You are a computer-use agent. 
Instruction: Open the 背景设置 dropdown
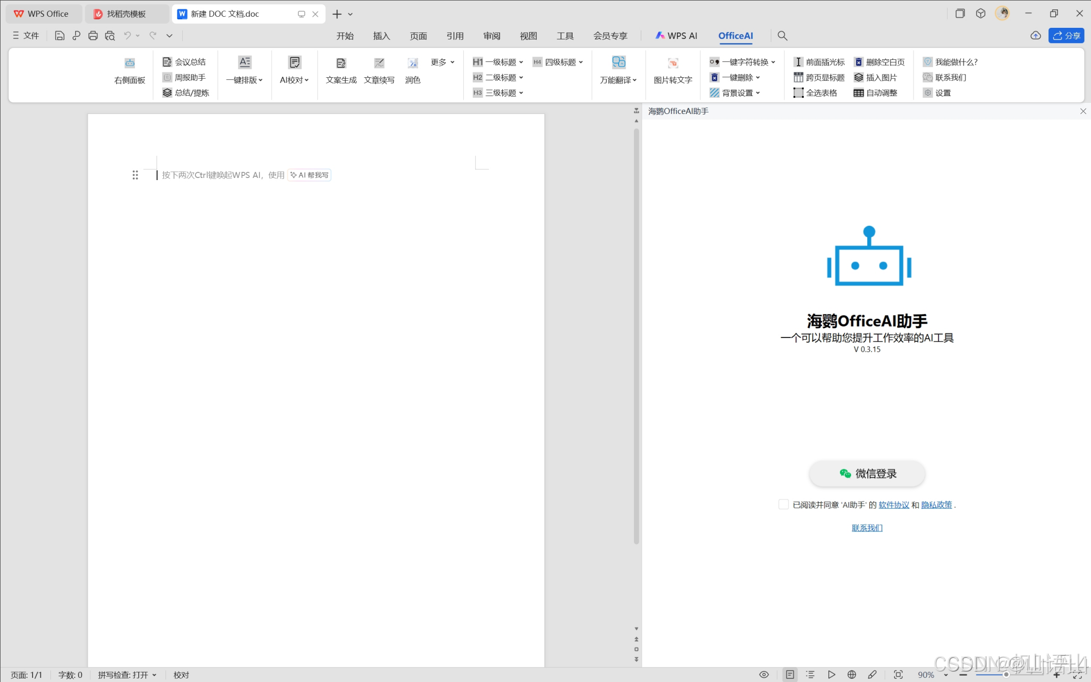[x=734, y=92]
